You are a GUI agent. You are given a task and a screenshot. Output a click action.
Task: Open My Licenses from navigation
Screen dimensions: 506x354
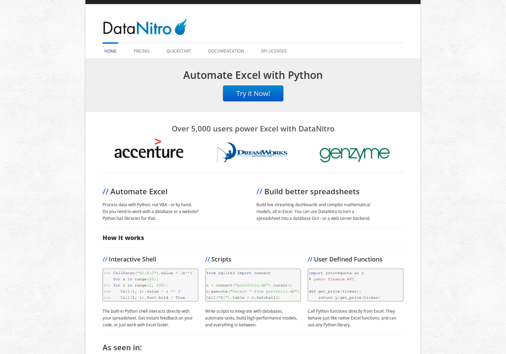274,51
